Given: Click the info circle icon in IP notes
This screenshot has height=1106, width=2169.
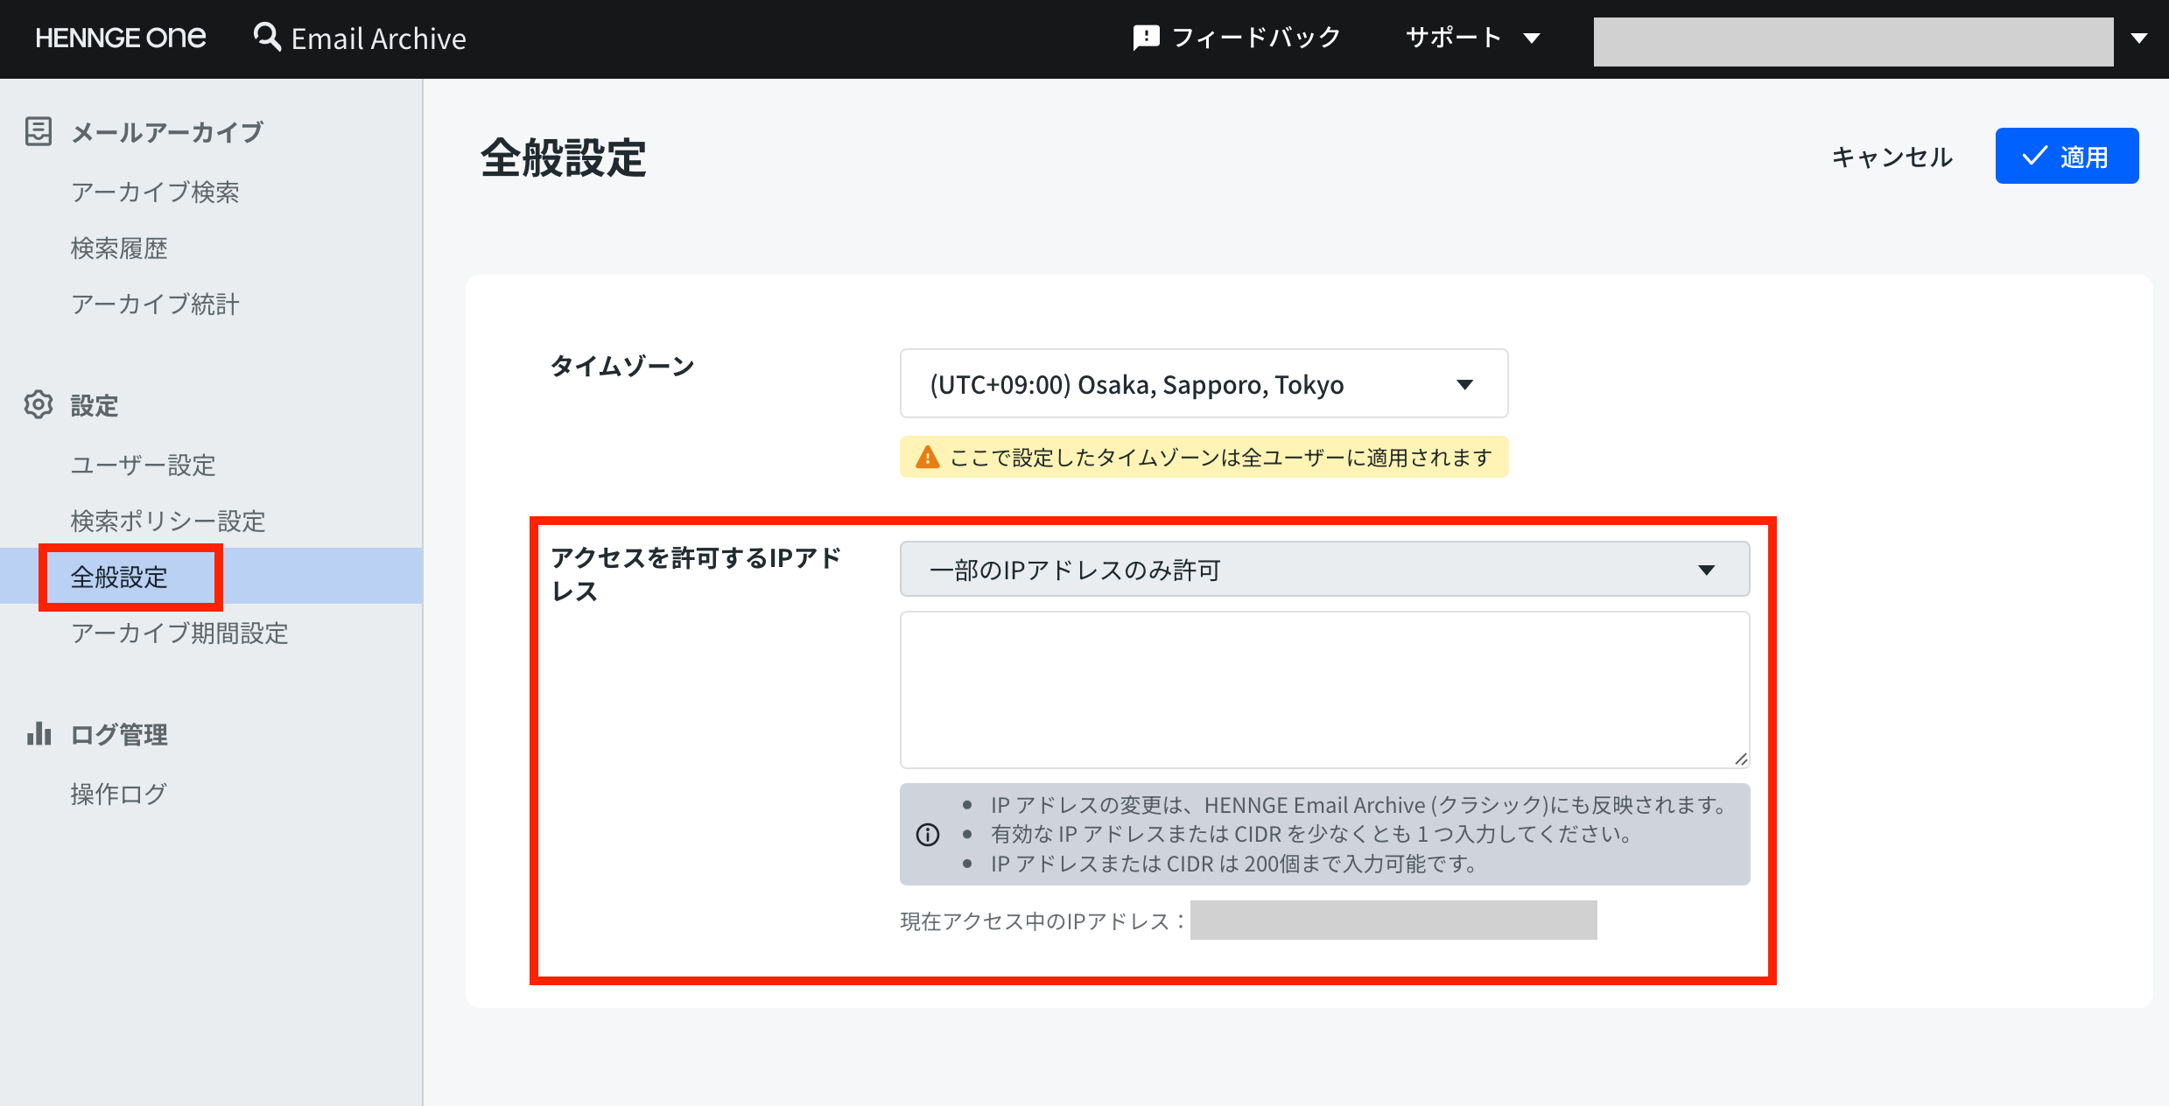Looking at the screenshot, I should tap(928, 835).
